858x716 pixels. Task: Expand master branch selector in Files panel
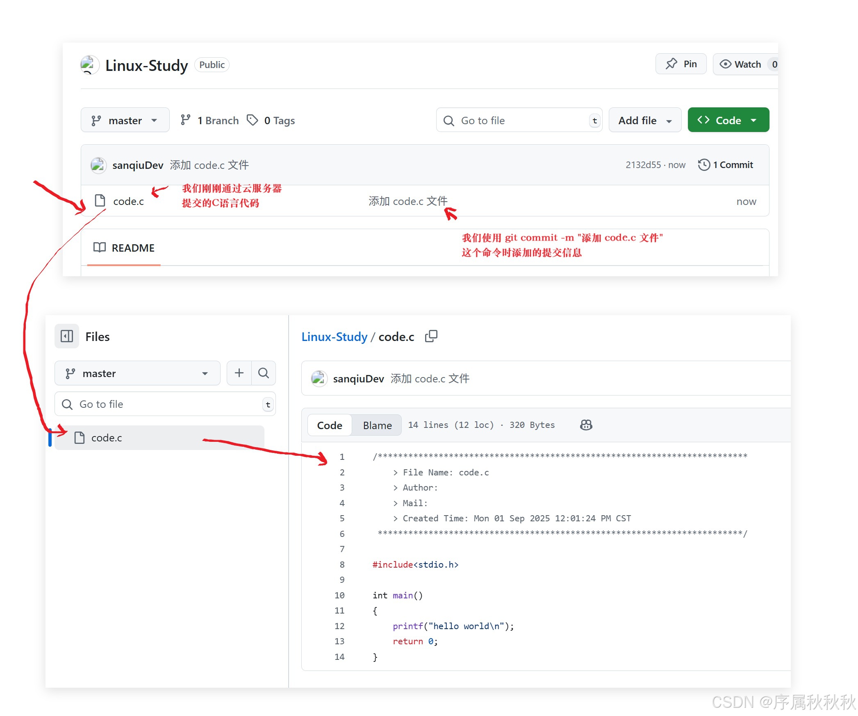(137, 373)
